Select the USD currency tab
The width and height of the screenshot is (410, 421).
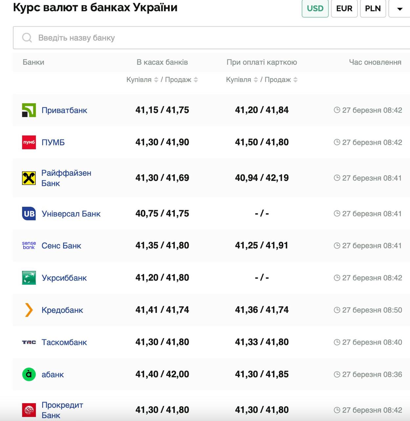click(x=315, y=9)
